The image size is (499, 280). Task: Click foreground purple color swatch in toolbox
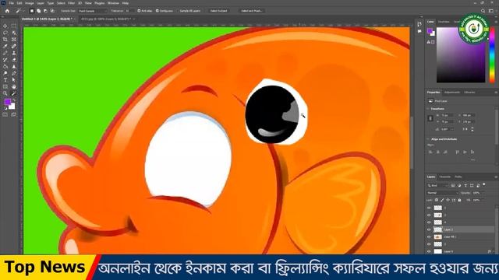point(8,102)
